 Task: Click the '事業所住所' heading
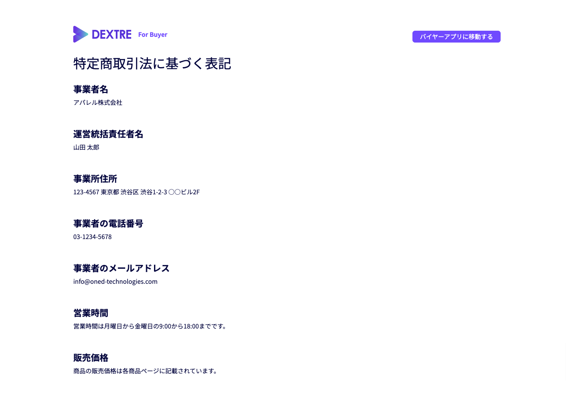coord(95,179)
